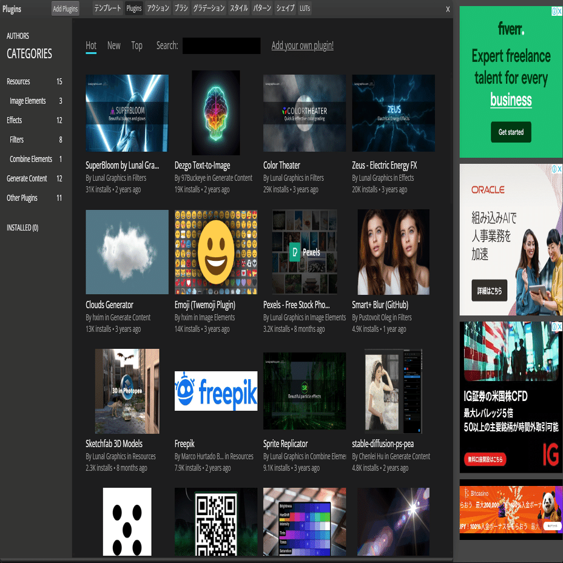This screenshot has width=563, height=563.
Task: Show the CATEGORIES list
Action: point(29,54)
